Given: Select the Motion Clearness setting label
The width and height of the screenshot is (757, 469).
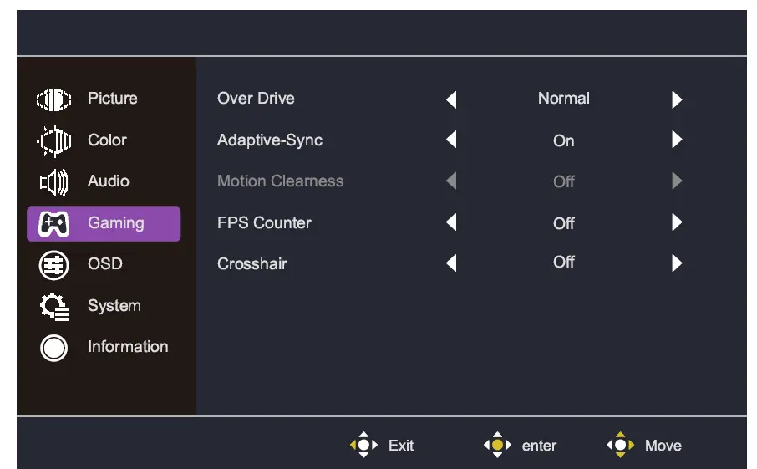Looking at the screenshot, I should [x=281, y=181].
